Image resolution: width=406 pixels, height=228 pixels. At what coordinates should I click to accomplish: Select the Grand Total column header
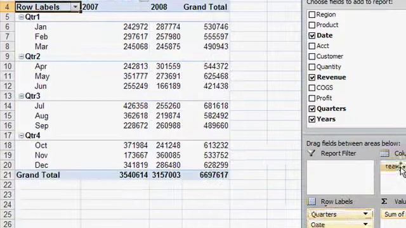206,7
